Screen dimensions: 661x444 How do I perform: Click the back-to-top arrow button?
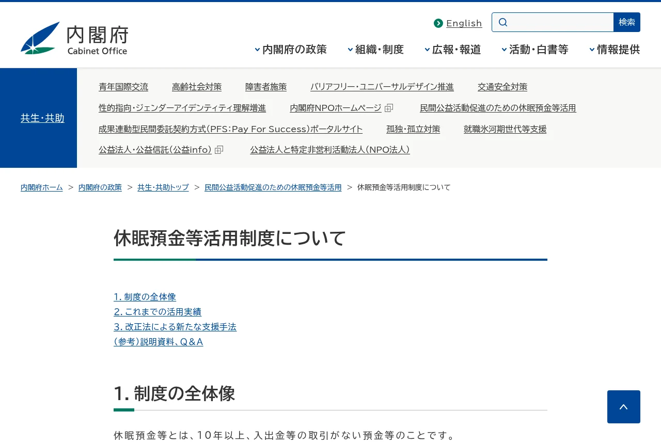[624, 407]
